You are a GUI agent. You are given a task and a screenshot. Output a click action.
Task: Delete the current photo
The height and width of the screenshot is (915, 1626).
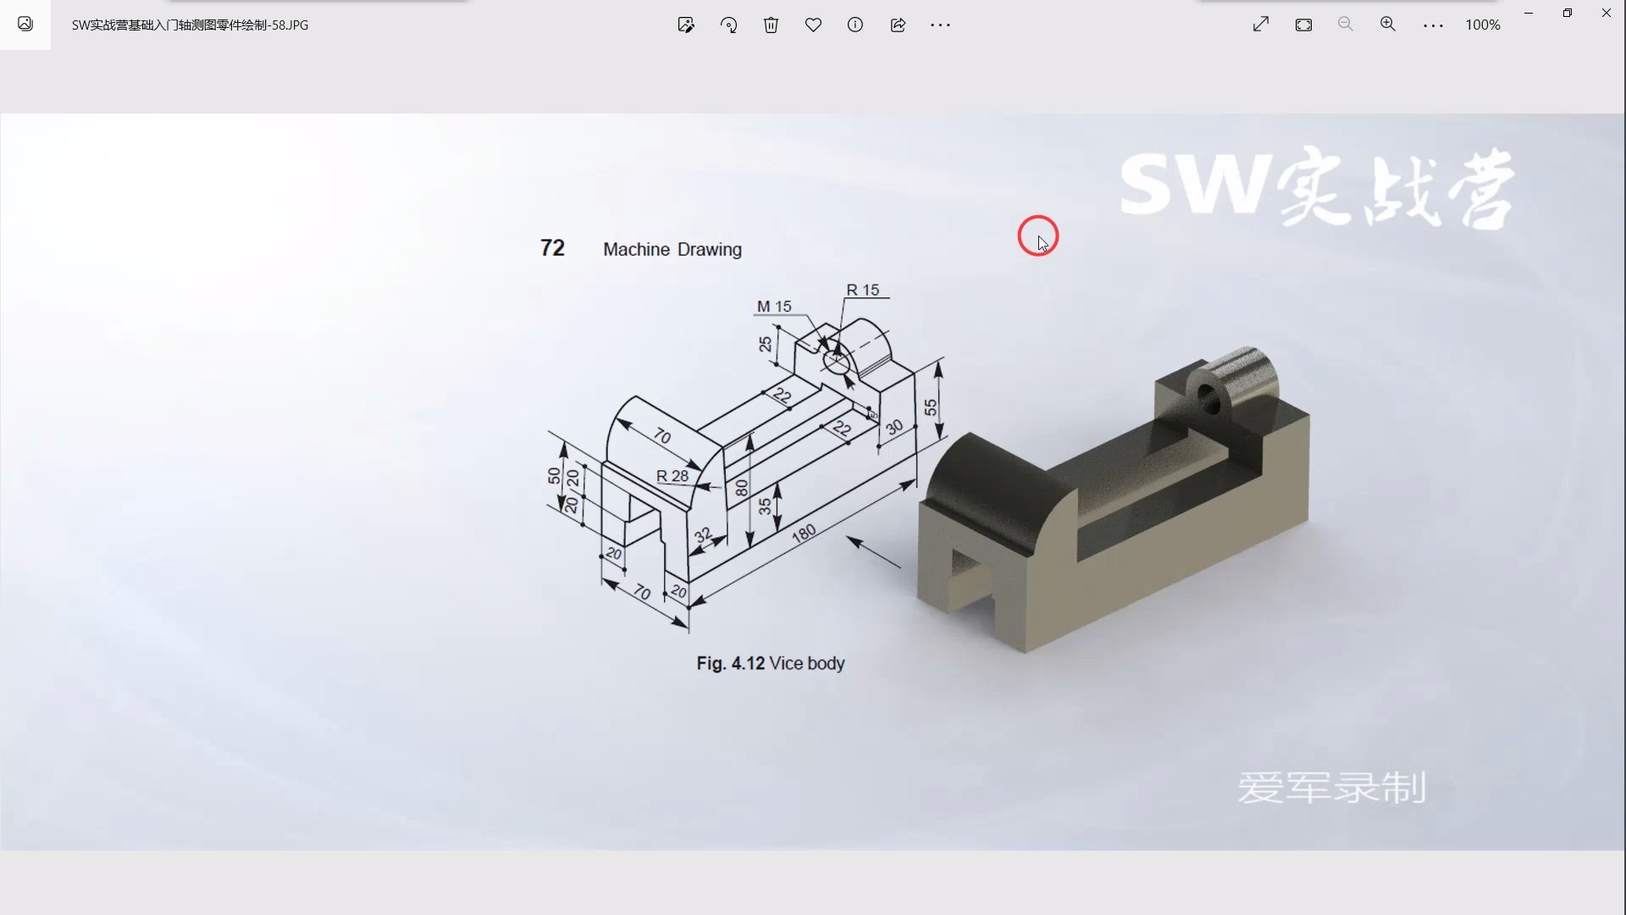coord(771,25)
